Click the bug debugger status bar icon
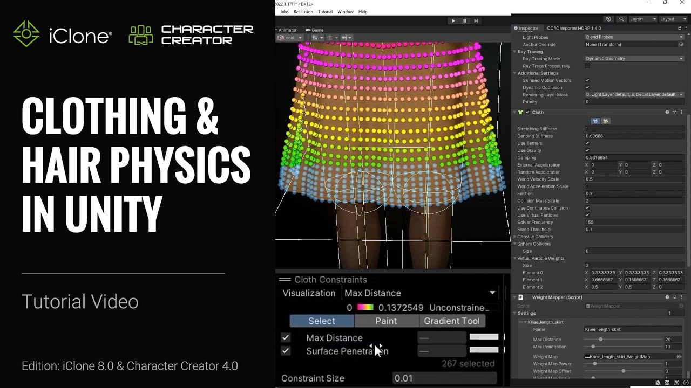 click(x=658, y=383)
